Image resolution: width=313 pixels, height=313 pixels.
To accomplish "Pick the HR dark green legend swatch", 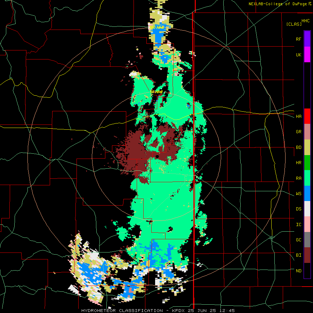I will [x=307, y=163].
